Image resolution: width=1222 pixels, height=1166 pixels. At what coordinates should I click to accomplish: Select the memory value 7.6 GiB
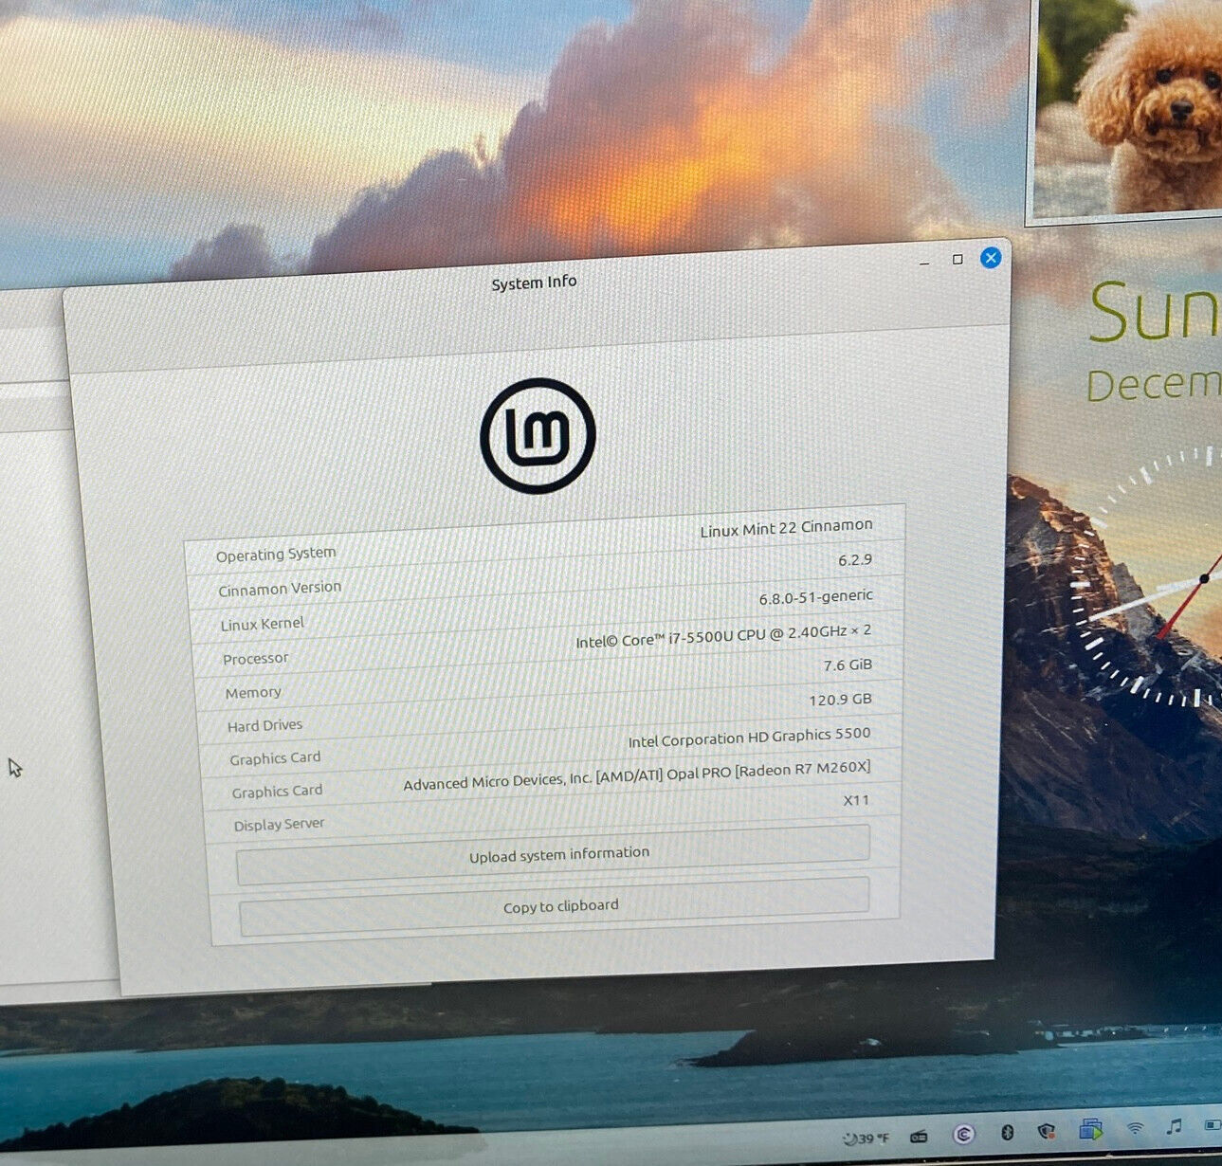[847, 665]
